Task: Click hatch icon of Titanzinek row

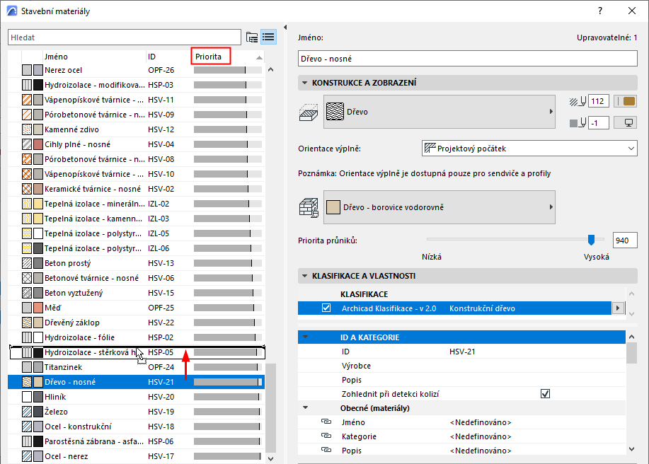Action: 27,367
